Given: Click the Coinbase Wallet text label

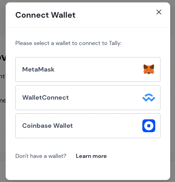Looking at the screenshot, I should (48, 126).
